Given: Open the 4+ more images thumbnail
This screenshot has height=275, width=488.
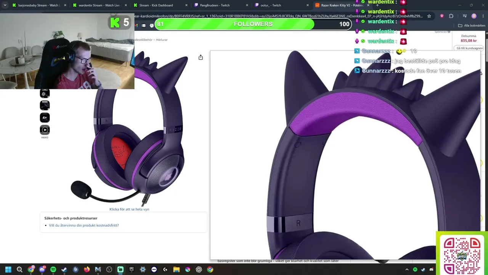Looking at the screenshot, I should pyautogui.click(x=45, y=118).
